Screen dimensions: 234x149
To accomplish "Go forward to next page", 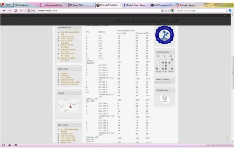I will [x=10, y=11].
